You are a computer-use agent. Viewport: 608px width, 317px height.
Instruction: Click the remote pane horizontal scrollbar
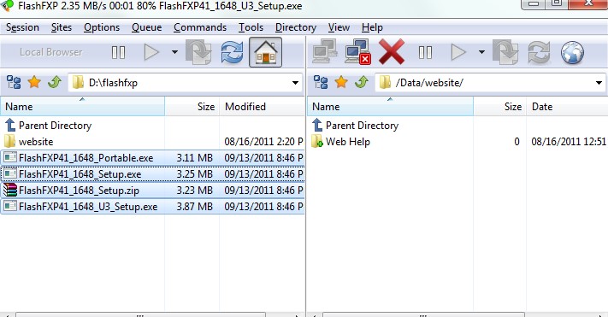click(423, 314)
